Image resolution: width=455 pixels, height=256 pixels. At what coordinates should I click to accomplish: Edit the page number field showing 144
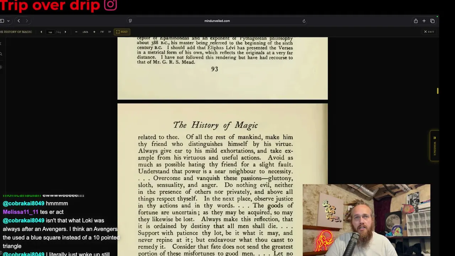(x=50, y=32)
